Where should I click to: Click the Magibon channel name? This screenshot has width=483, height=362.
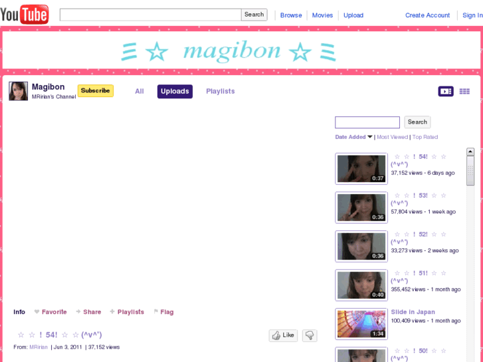click(x=48, y=86)
